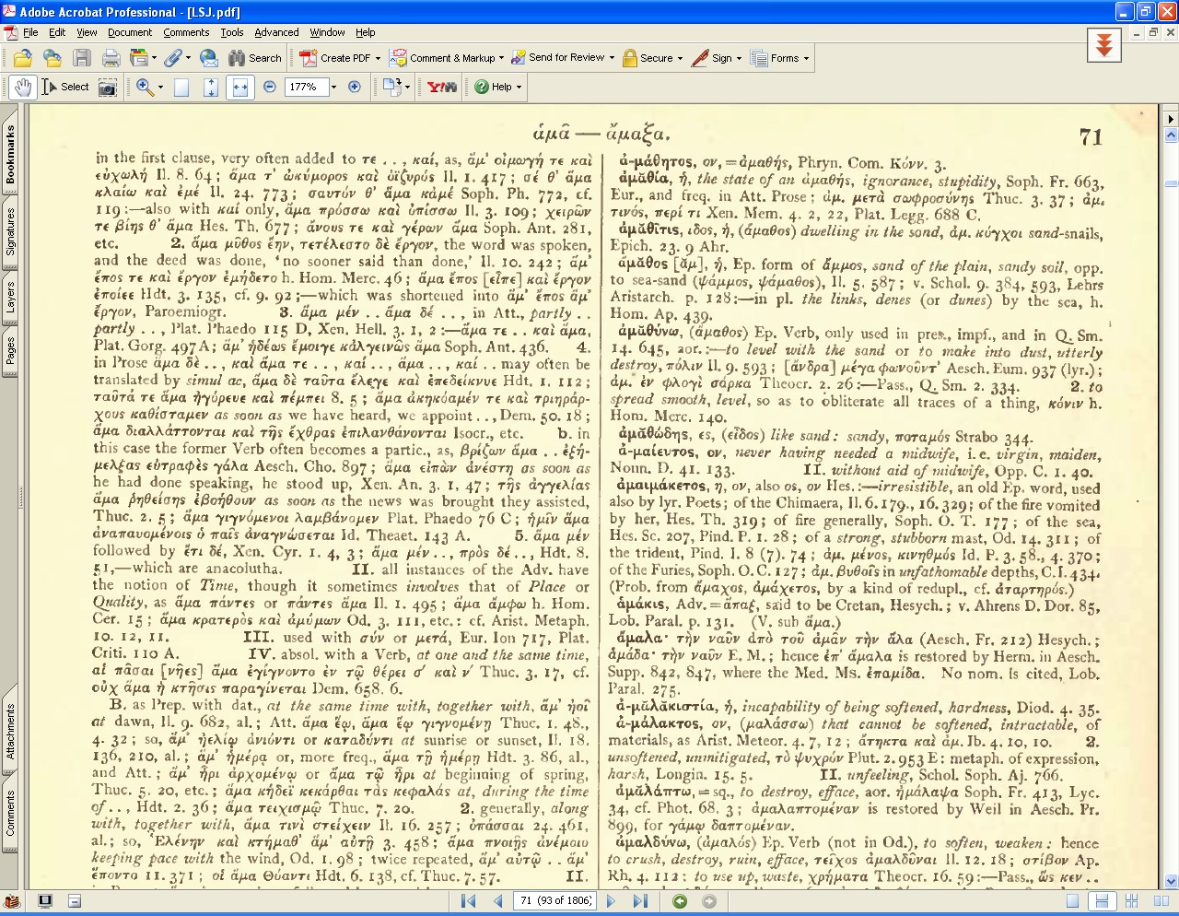Switch to Continuous Facing layout
The image size is (1179, 916).
click(x=1131, y=901)
